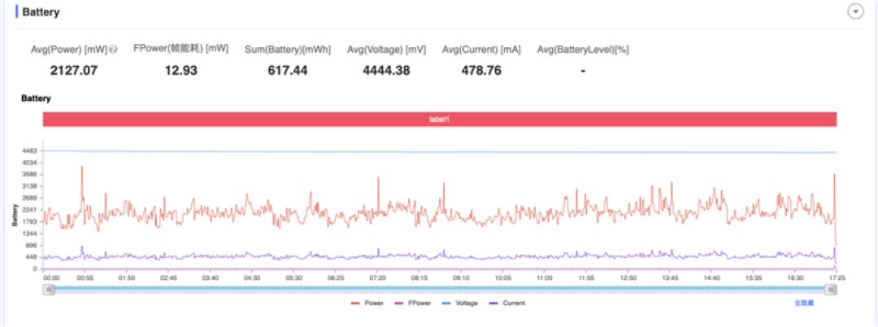Click the 17:25 time axis label
Viewport: 878px width, 327px height.
coord(837,277)
